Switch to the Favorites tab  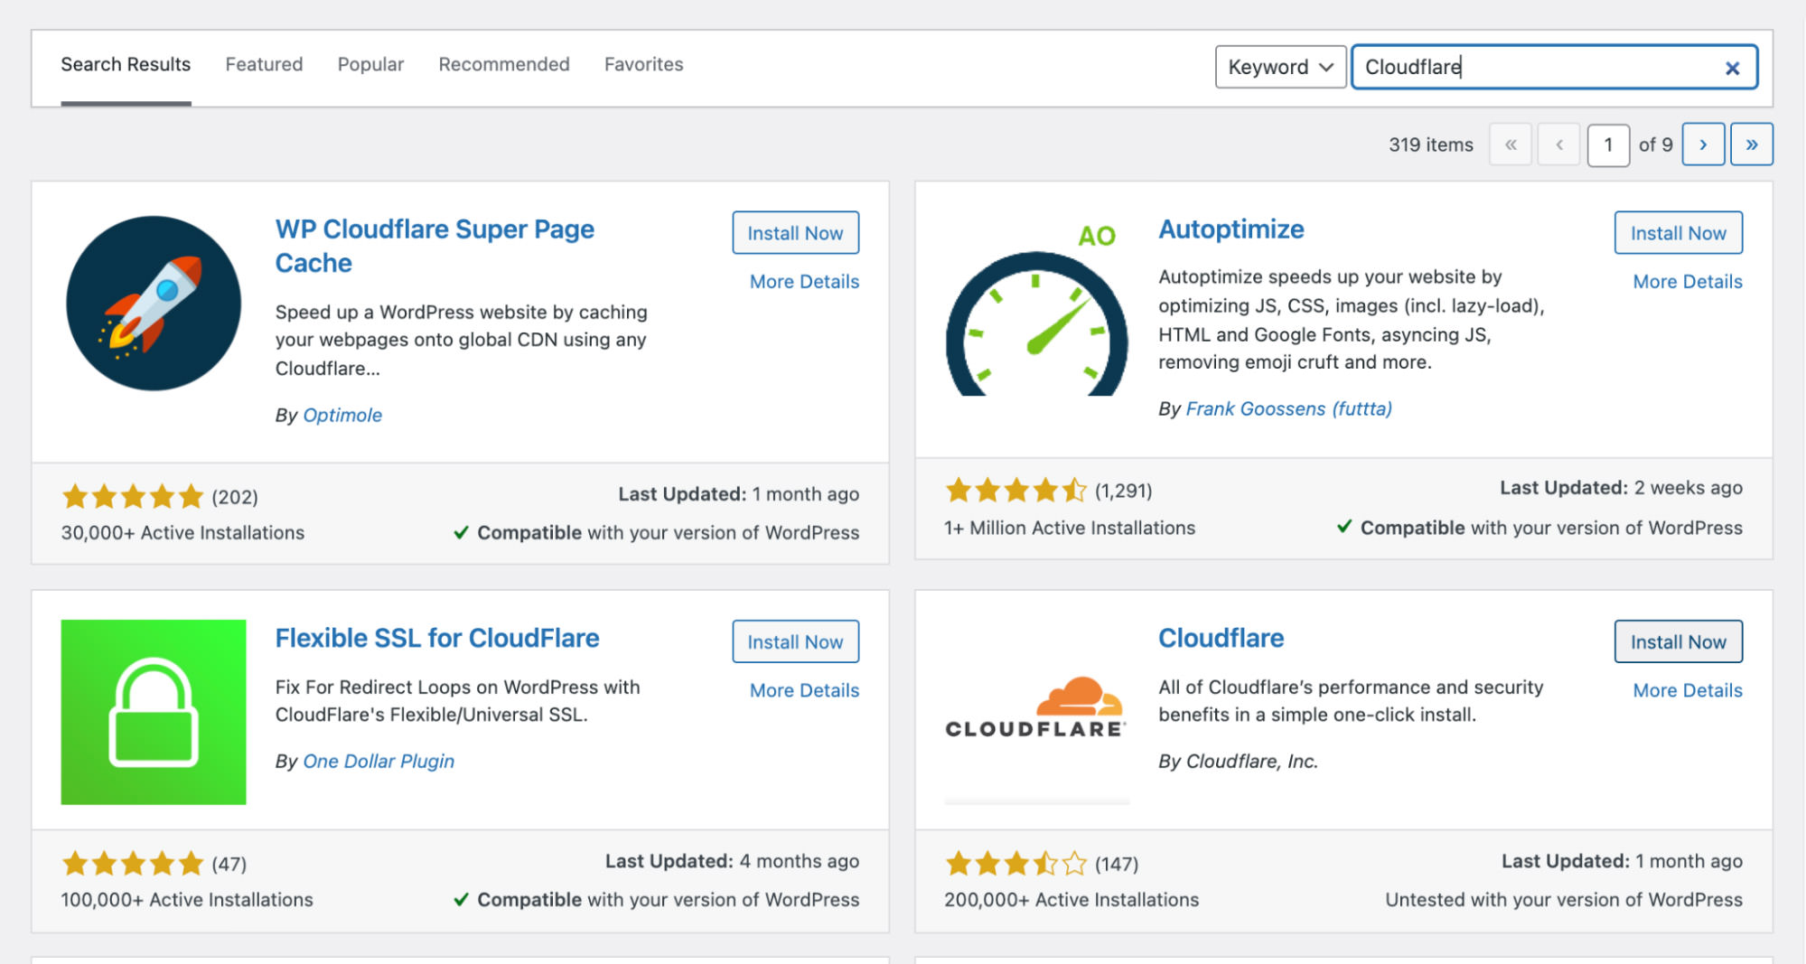pos(643,64)
